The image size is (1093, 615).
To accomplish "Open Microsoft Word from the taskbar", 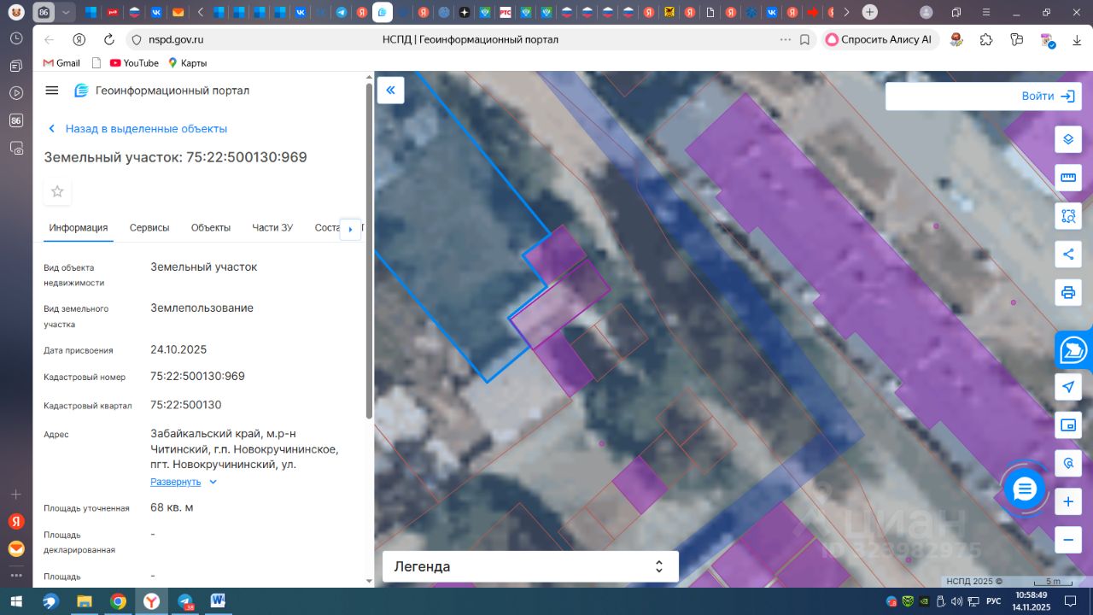I will tap(217, 601).
